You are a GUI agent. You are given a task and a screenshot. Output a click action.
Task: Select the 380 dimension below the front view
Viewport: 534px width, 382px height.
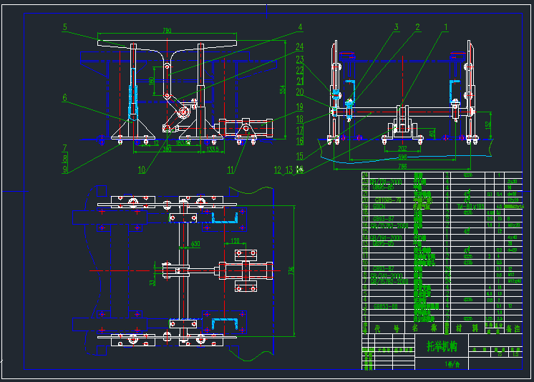[167, 149]
